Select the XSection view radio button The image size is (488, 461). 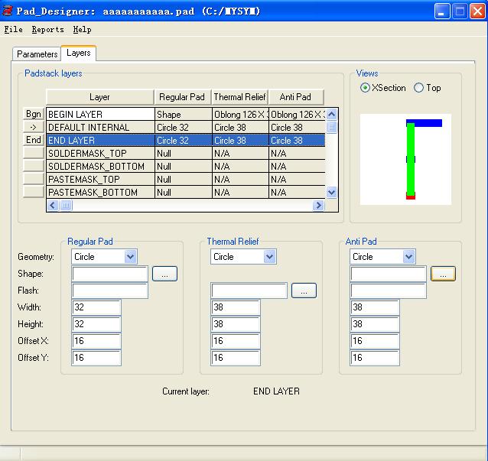(x=366, y=88)
